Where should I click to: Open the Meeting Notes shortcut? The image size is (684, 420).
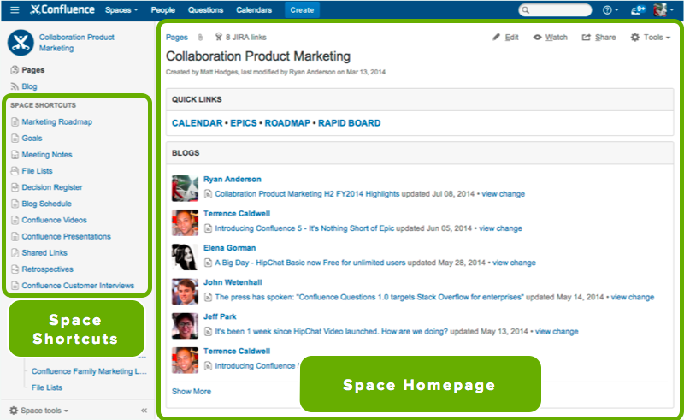coord(47,155)
